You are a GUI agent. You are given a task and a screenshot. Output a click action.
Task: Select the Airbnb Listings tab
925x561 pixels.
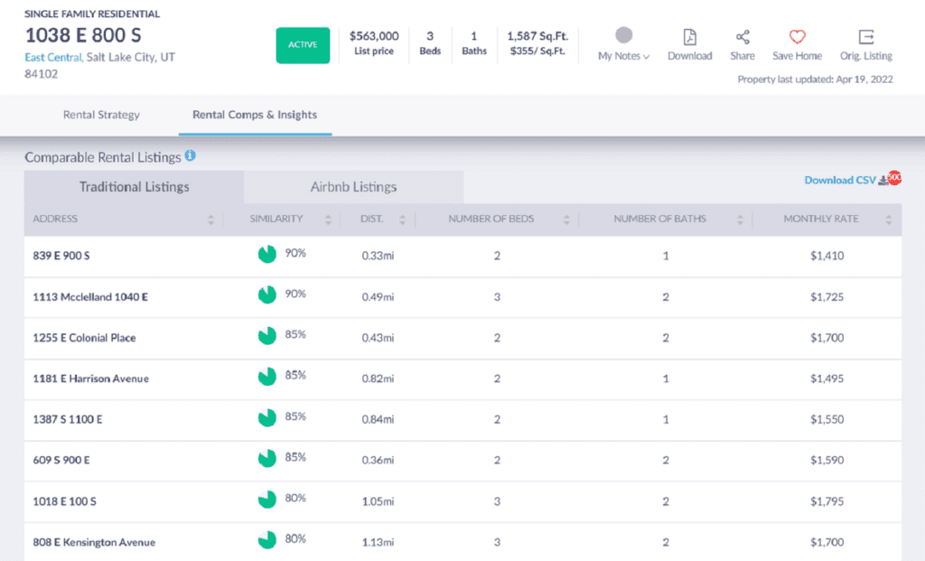pyautogui.click(x=353, y=187)
